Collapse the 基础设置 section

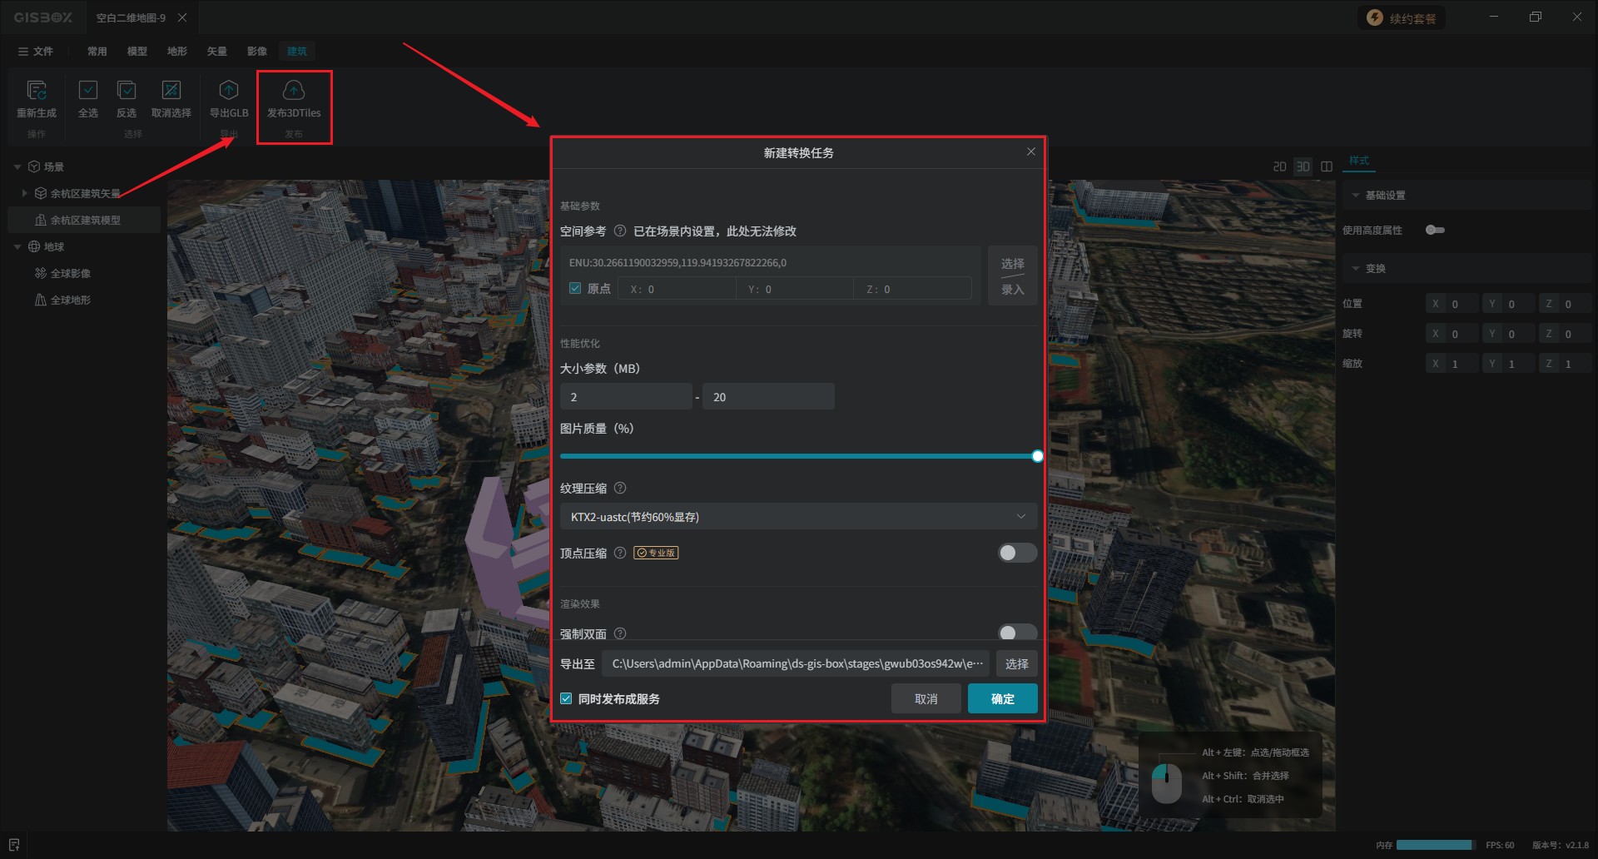[x=1356, y=196]
